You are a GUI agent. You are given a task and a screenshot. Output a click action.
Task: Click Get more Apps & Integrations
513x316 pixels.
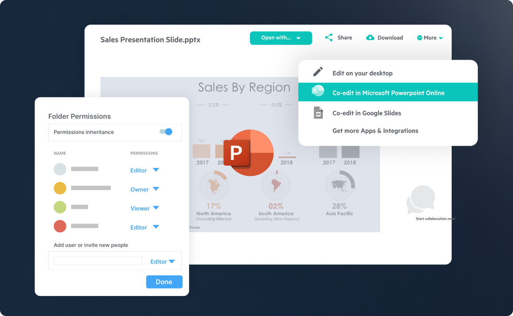coord(375,131)
